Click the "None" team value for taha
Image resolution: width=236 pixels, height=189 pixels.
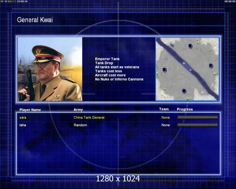(x=166, y=125)
